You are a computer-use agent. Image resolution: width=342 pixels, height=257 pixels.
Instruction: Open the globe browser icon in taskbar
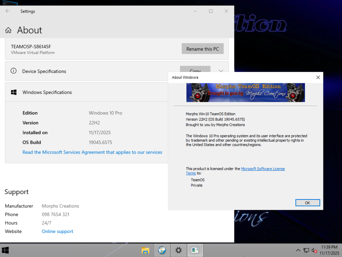tap(162, 250)
